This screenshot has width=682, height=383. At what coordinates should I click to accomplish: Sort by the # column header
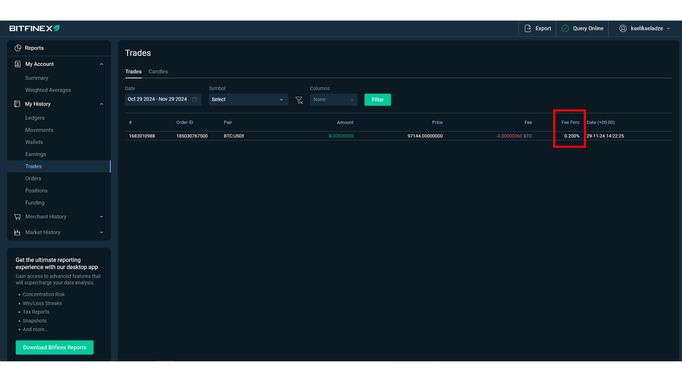click(130, 122)
